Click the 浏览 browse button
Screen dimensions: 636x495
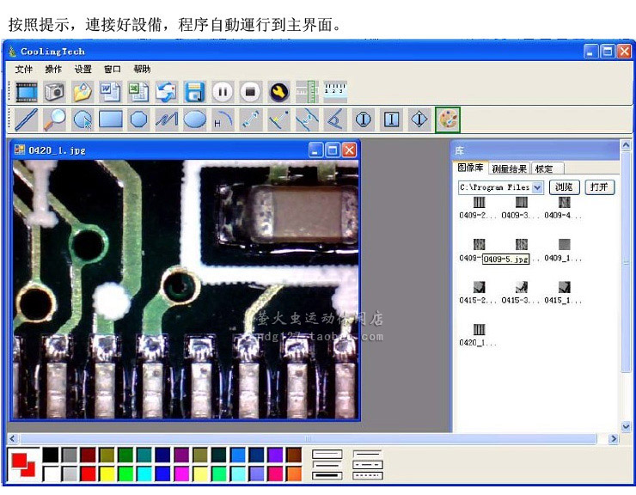tap(564, 186)
